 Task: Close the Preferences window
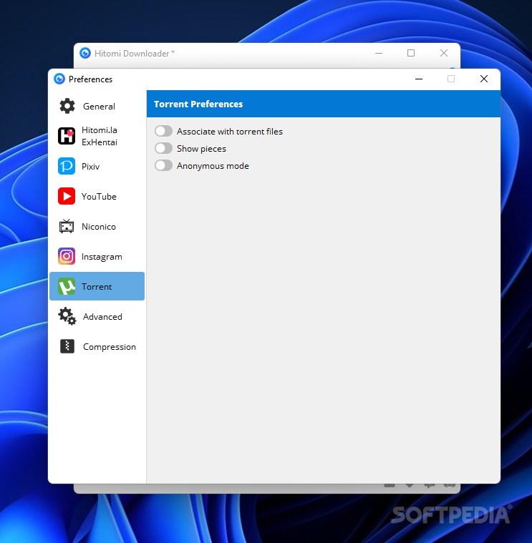point(484,79)
